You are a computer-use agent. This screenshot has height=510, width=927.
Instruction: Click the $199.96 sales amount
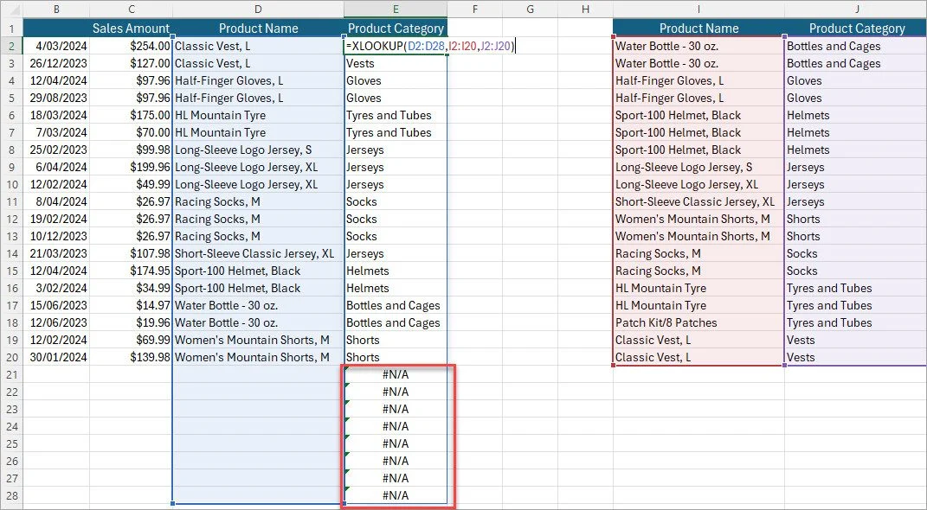point(132,167)
